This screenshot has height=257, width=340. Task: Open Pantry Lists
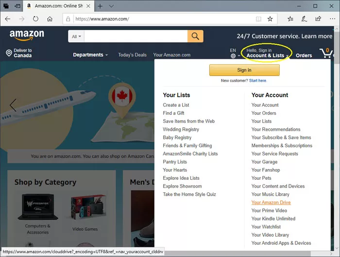point(175,162)
